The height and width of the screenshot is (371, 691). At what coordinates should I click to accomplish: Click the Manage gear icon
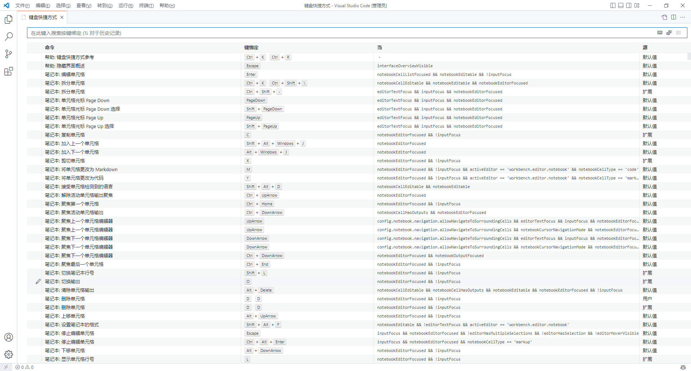tap(9, 354)
